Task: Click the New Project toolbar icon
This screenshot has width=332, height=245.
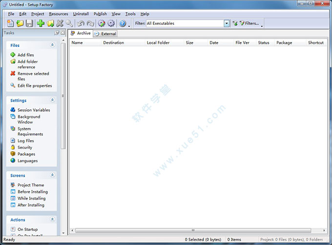Action: tap(10, 23)
